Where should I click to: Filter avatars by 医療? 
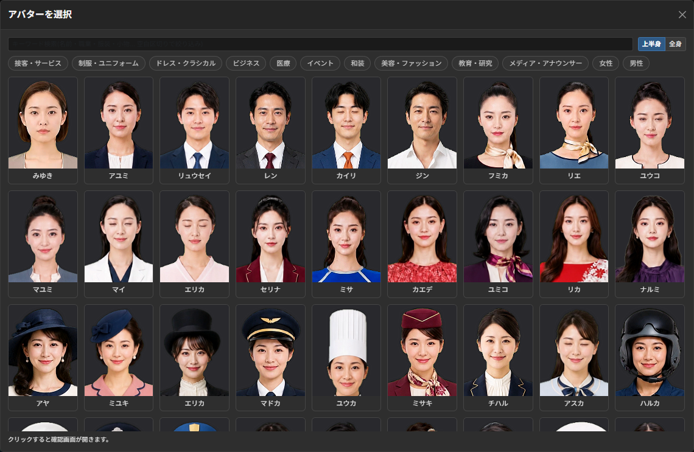[283, 63]
